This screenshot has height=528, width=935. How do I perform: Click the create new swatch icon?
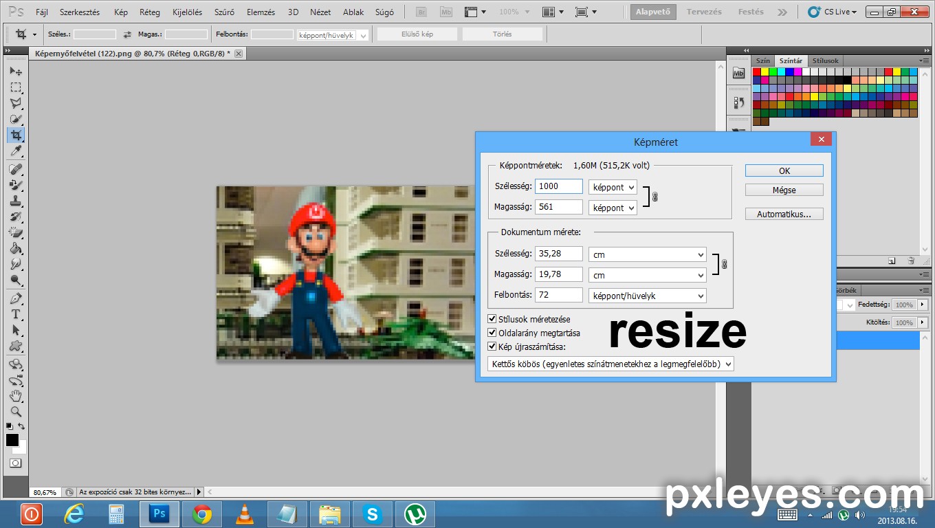892,261
